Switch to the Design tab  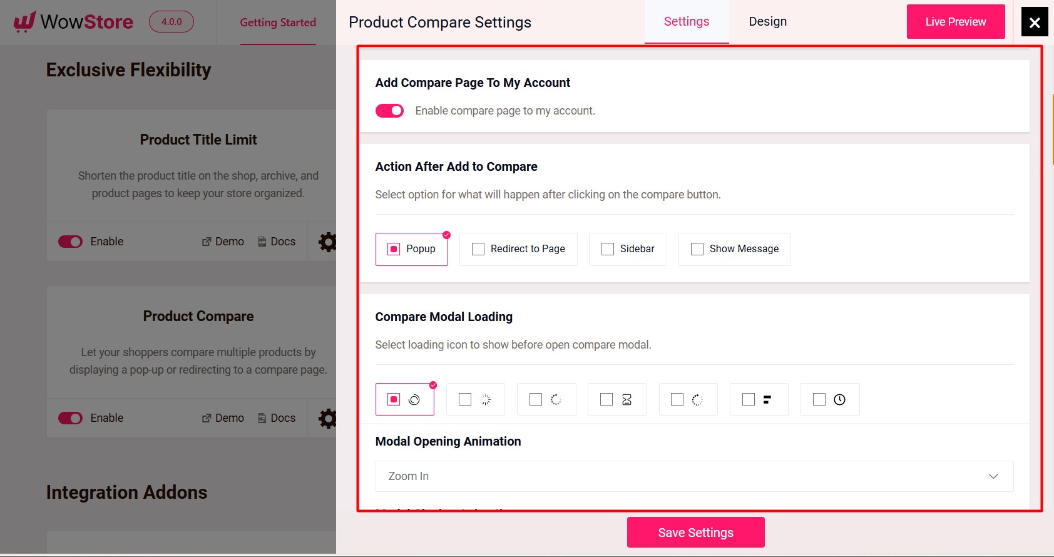point(768,22)
